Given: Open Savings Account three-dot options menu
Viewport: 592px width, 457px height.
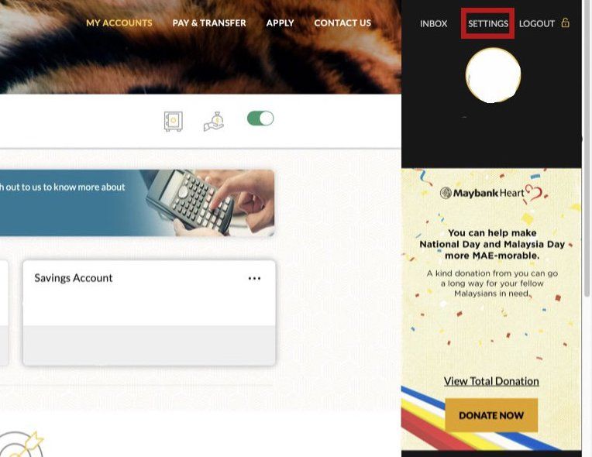Looking at the screenshot, I should click(254, 279).
